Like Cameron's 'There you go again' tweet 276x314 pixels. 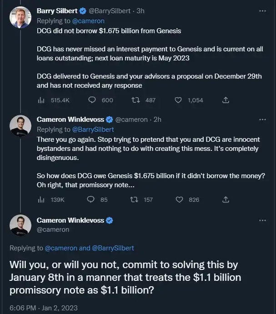[179, 199]
